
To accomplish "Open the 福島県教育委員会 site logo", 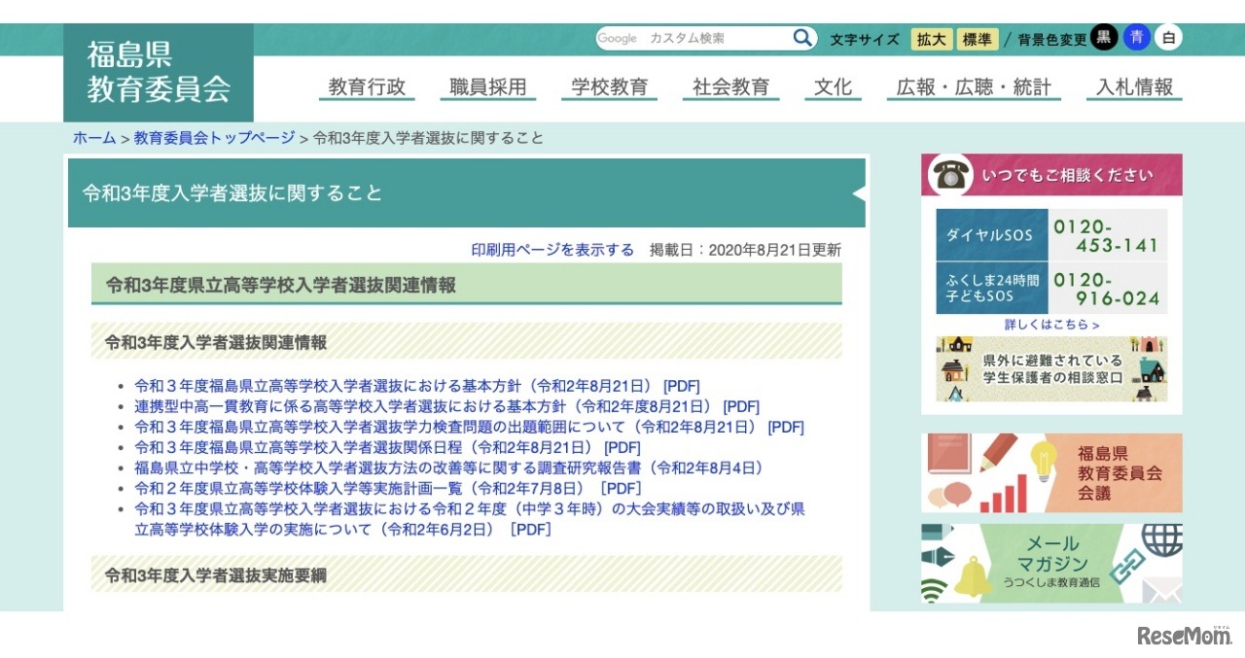I will 159,73.
